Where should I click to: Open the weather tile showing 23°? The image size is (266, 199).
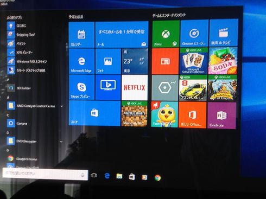click(135, 61)
